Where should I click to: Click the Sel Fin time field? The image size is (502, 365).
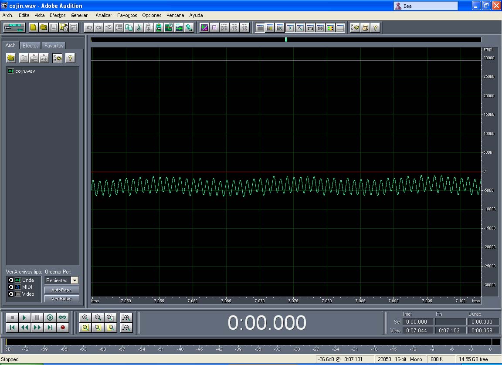pyautogui.click(x=451, y=321)
